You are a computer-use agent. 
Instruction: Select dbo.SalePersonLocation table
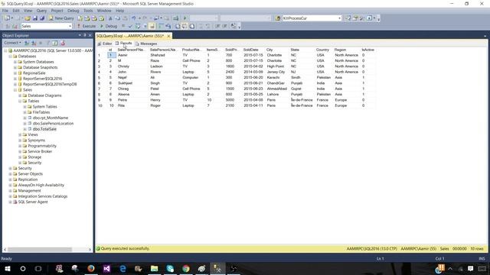click(53, 124)
